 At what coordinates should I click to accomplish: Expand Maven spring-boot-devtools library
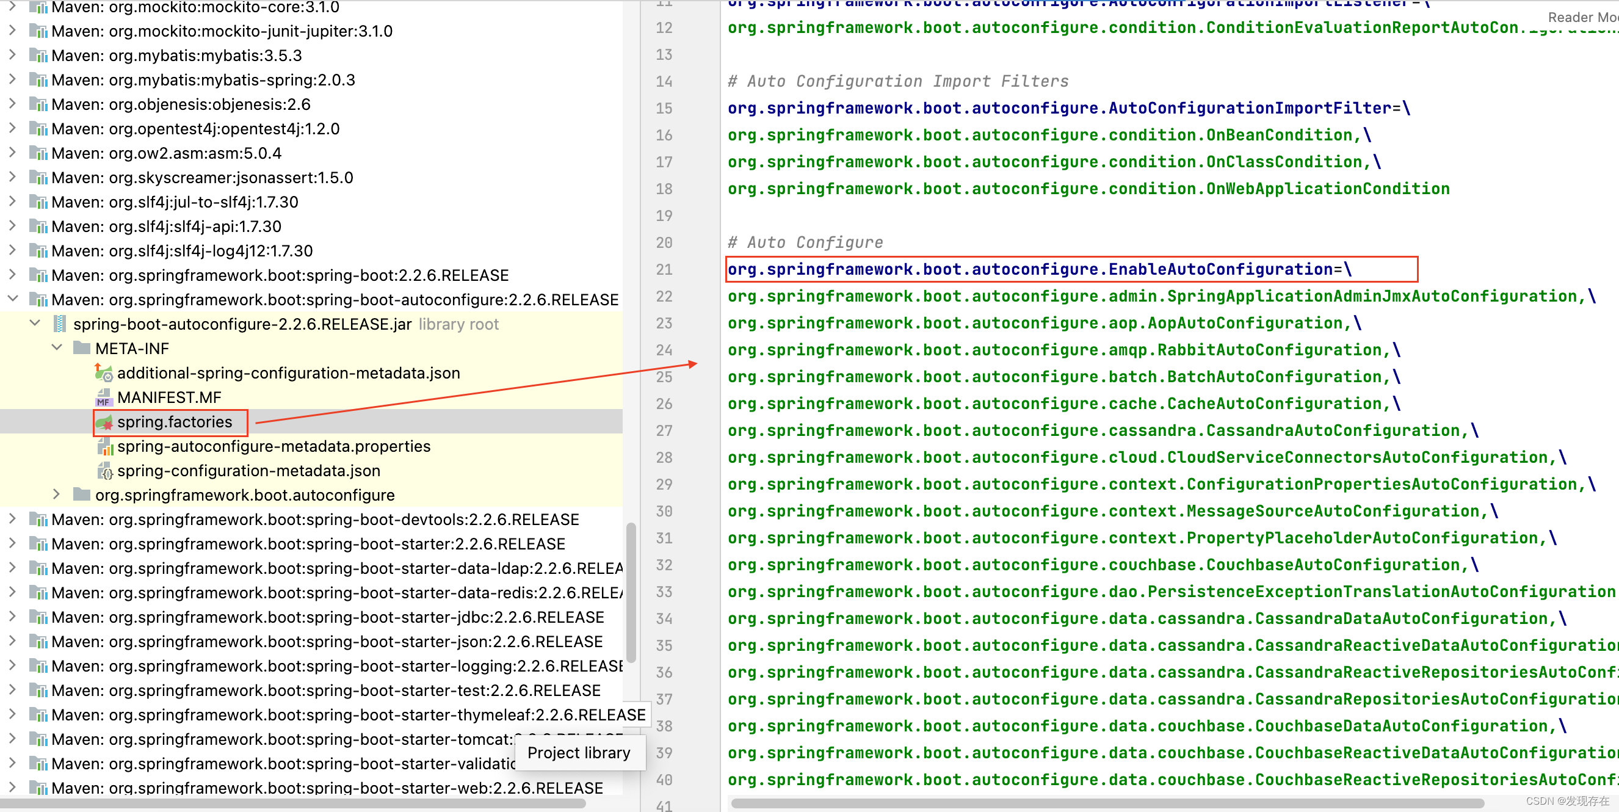pos(12,519)
